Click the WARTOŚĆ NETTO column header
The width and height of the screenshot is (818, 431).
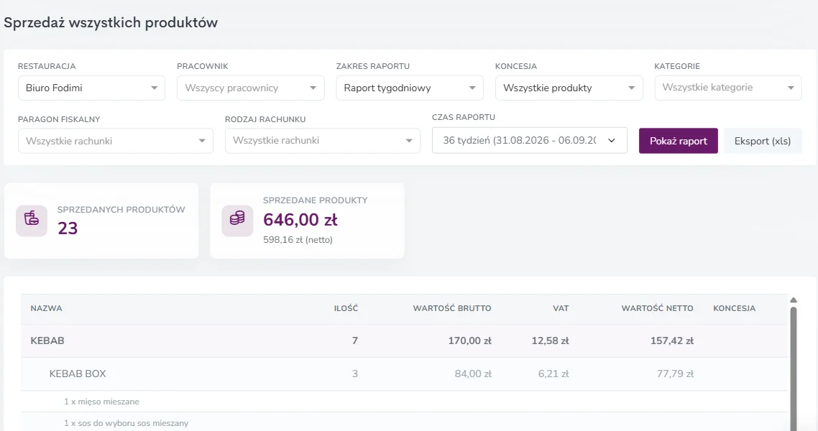[657, 309]
